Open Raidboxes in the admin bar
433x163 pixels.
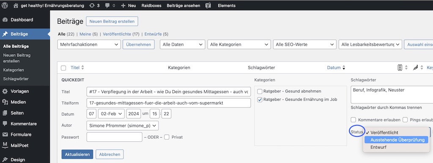pyautogui.click(x=151, y=6)
